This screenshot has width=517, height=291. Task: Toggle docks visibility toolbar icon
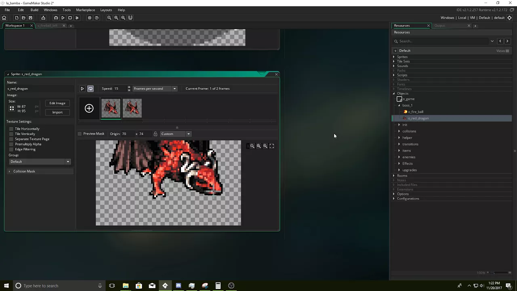(x=130, y=18)
